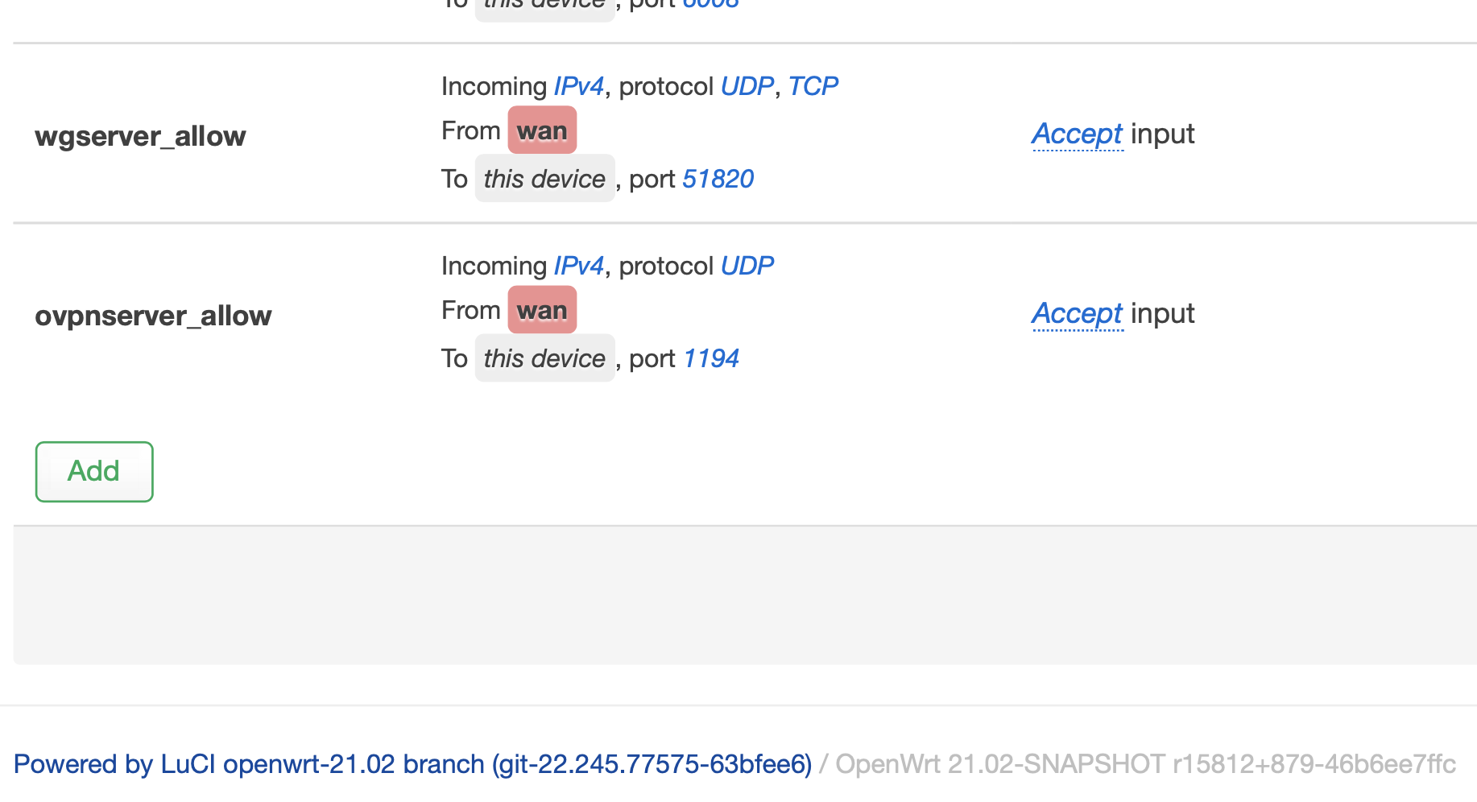Screen dimensions: 1477x802
Task: Click IPv4 in the wgserver_allow rule
Action: tap(578, 86)
